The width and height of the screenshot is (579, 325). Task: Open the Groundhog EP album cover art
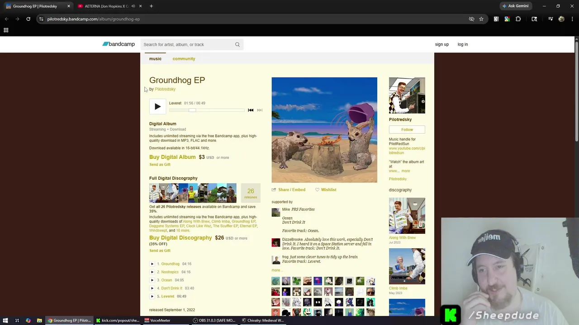coord(324,130)
